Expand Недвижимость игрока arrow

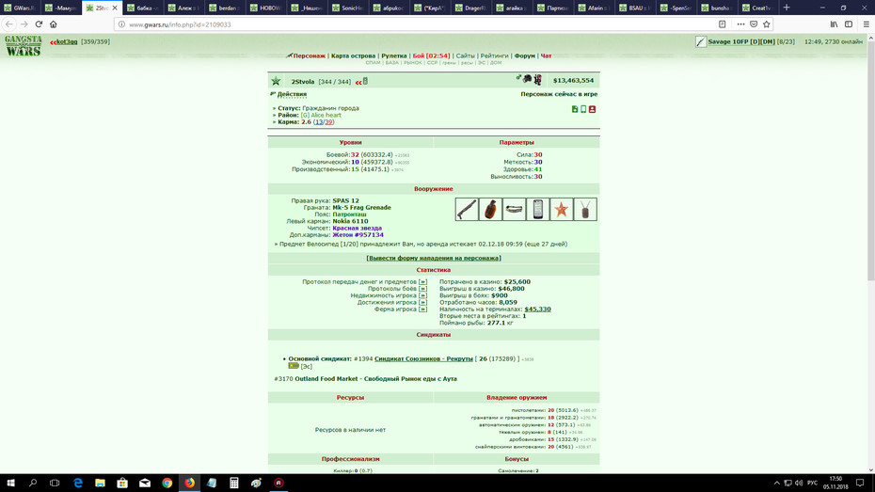pyautogui.click(x=422, y=295)
